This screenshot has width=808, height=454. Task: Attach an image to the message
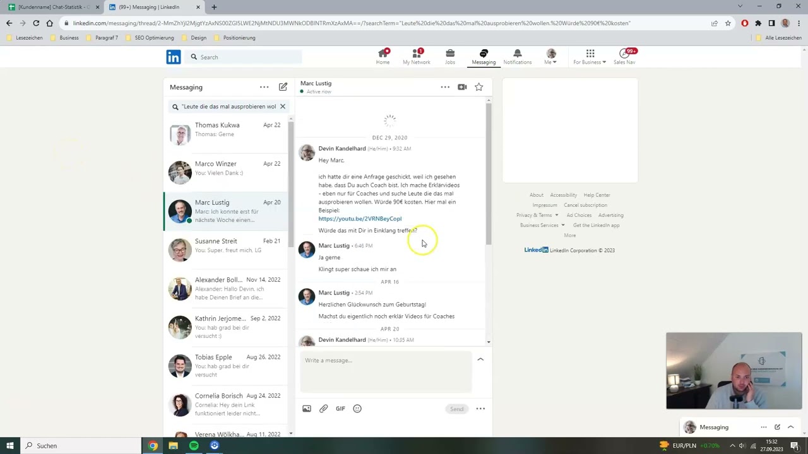point(307,409)
